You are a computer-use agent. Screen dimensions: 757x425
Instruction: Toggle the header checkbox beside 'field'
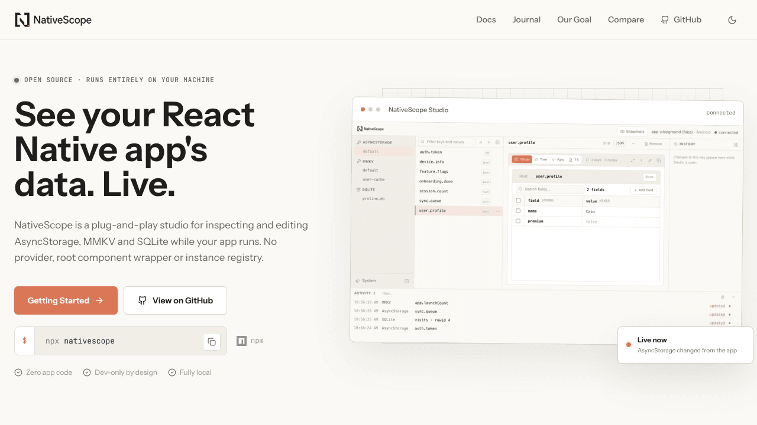point(518,201)
